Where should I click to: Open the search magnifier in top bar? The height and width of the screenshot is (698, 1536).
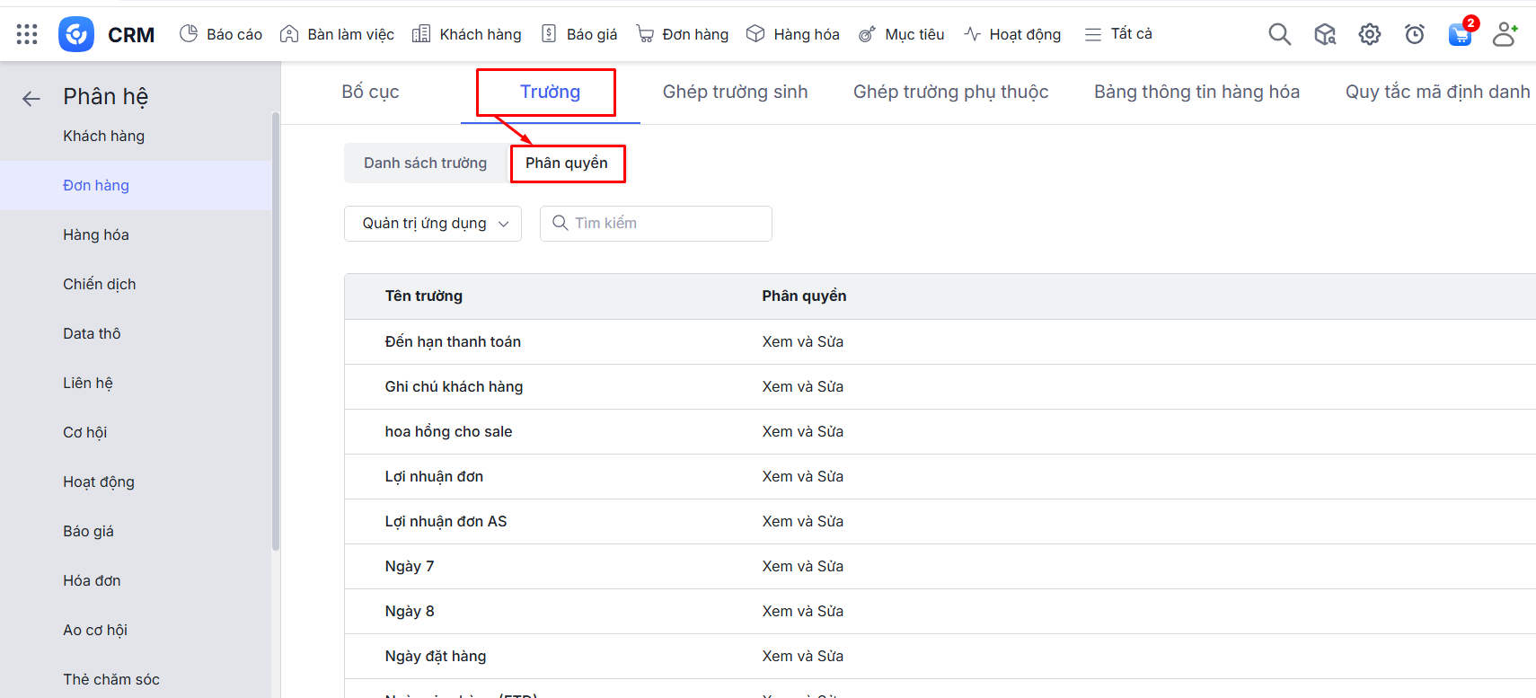point(1279,34)
